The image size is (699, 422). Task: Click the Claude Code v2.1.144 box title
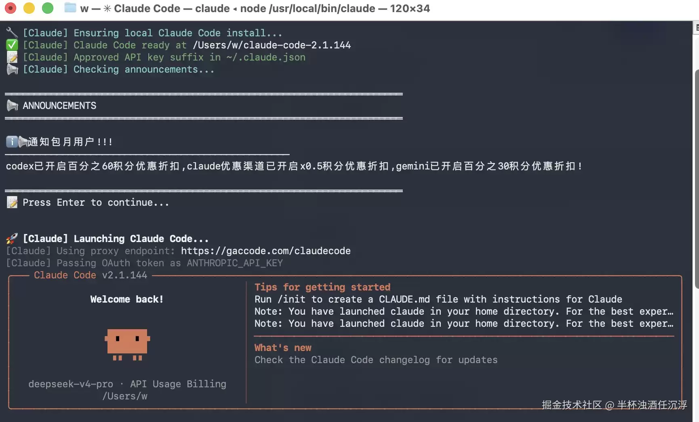(91, 275)
